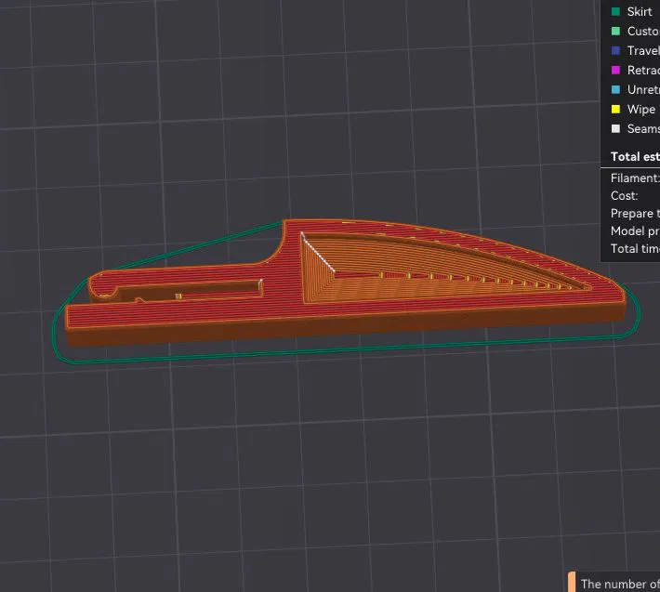
Task: Click the Unretract cyan color swatch
Action: [615, 89]
